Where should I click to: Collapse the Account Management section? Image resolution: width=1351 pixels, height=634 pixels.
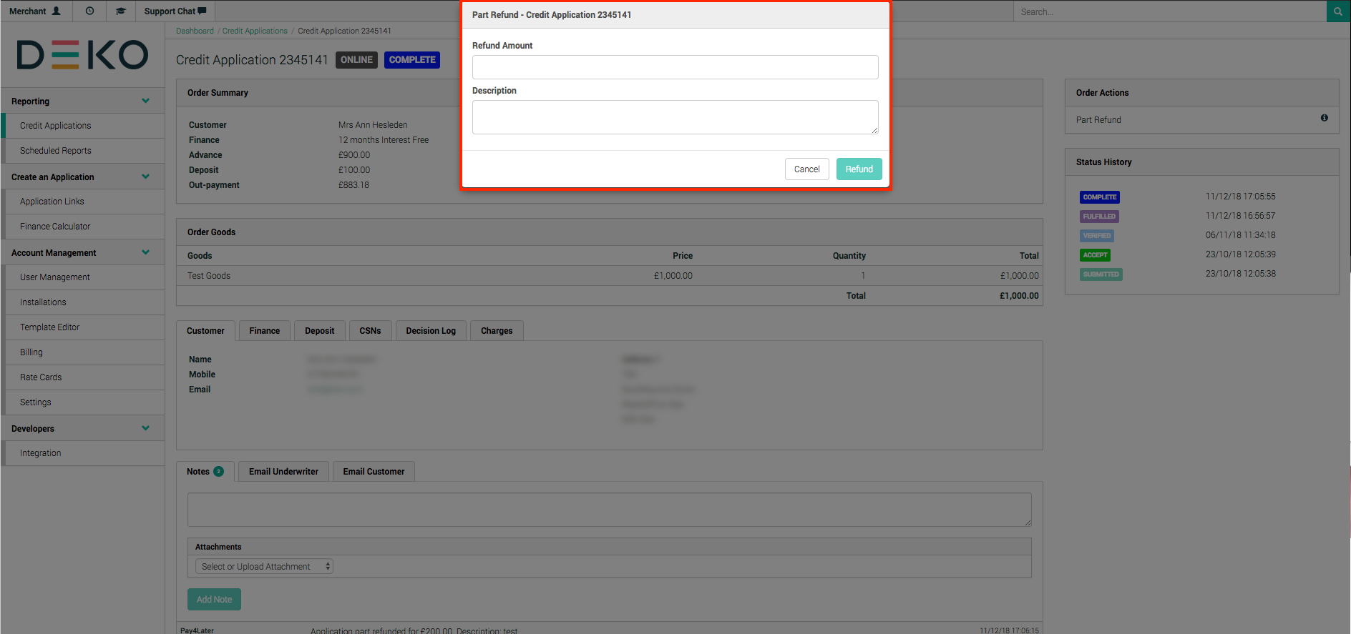[146, 252]
